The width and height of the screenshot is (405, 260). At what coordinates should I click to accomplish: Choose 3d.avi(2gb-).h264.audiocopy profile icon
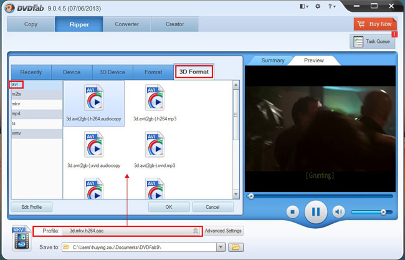[x=93, y=97]
